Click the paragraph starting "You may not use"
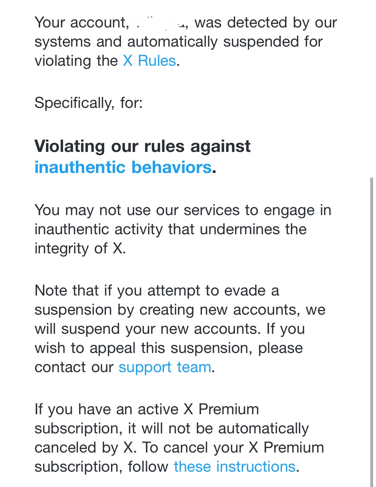Screen dimensions: 376x487 point(183,229)
